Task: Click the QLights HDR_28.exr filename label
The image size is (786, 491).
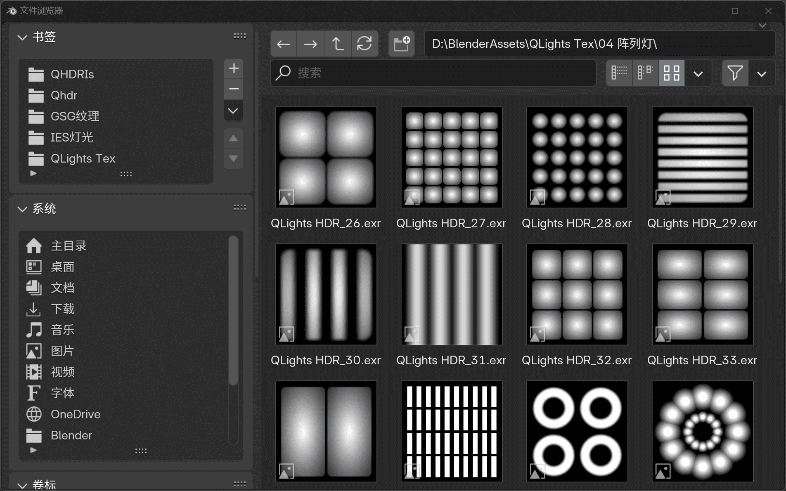Action: [x=577, y=223]
